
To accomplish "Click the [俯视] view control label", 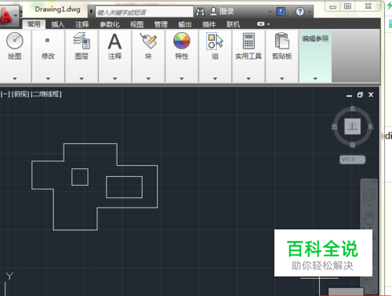I will [x=20, y=94].
